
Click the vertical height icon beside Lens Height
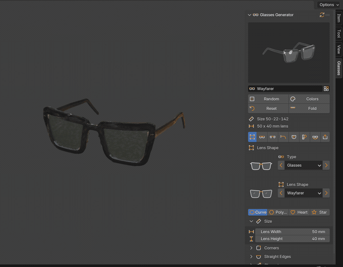(x=251, y=239)
